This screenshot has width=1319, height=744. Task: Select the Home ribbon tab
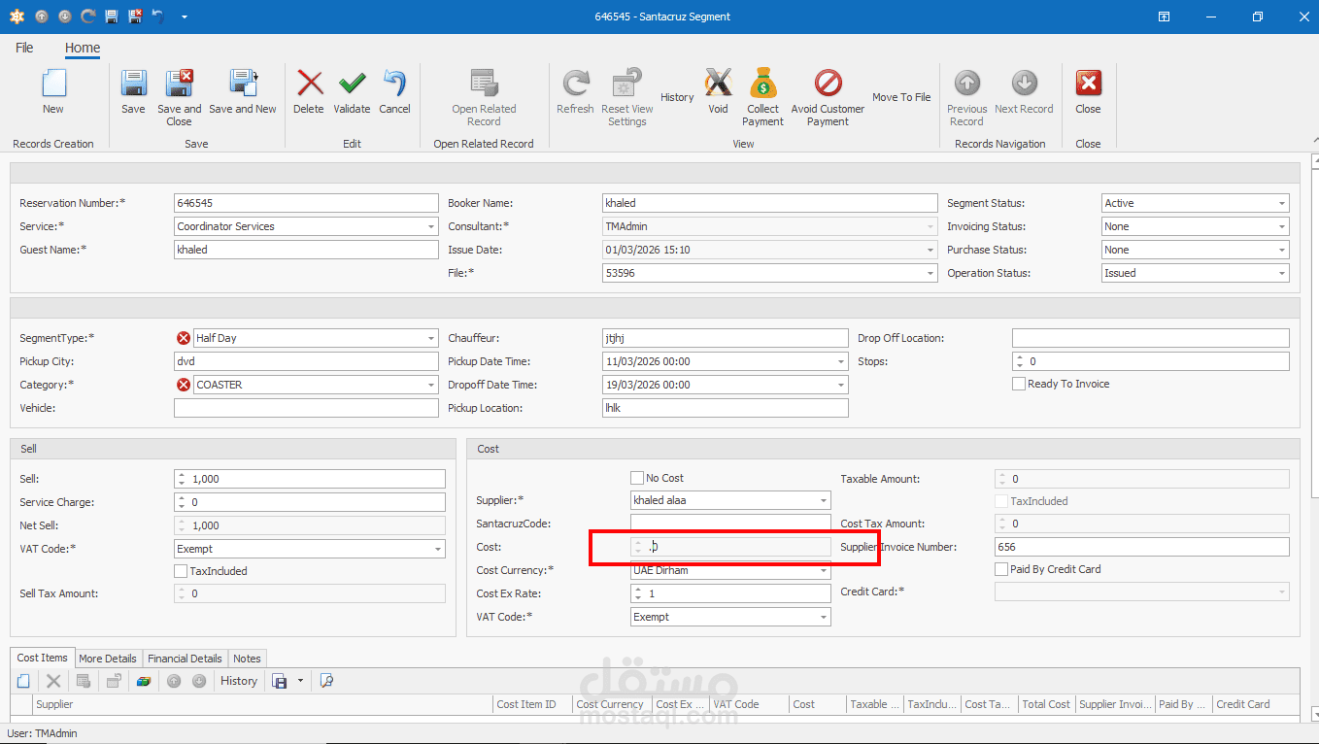tap(83, 48)
